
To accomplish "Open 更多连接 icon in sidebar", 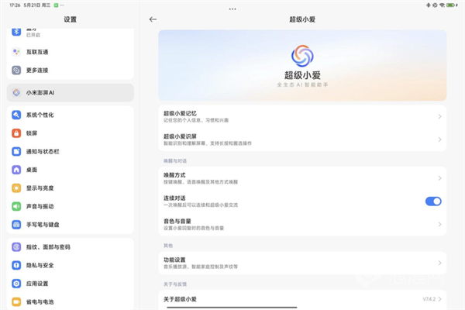I will coord(16,71).
